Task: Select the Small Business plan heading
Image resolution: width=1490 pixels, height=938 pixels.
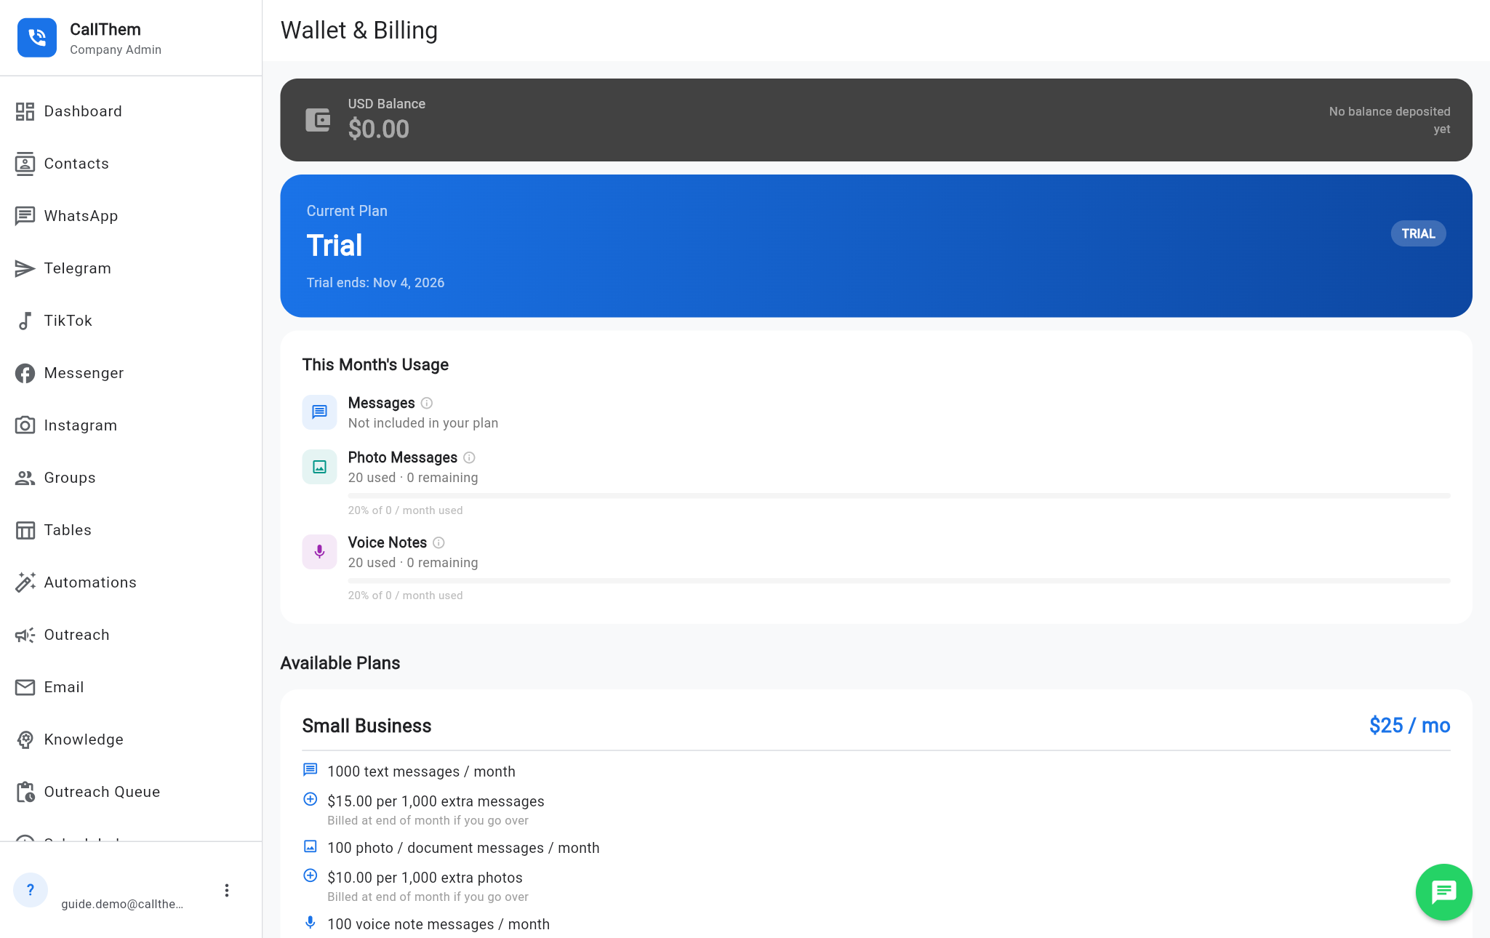Action: (x=367, y=726)
